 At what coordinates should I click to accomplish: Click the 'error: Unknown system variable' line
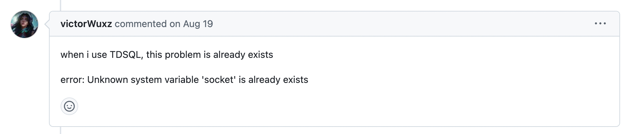[x=184, y=80]
